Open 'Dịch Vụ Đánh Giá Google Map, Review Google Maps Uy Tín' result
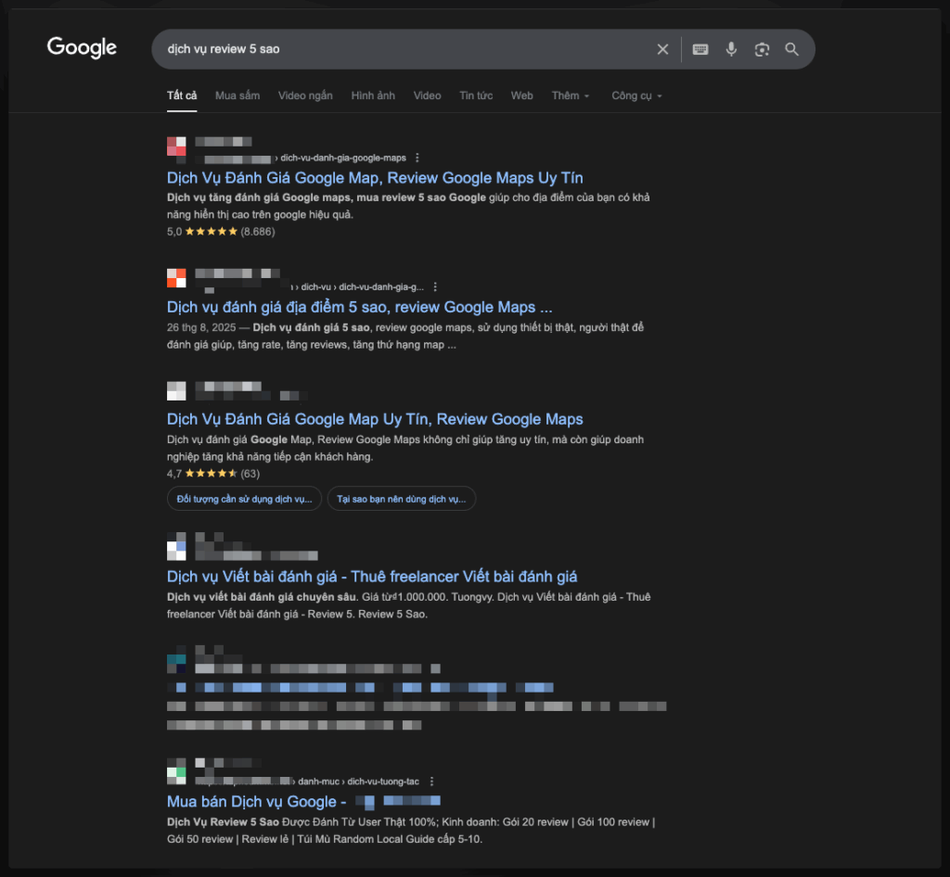The height and width of the screenshot is (877, 950). tap(375, 178)
